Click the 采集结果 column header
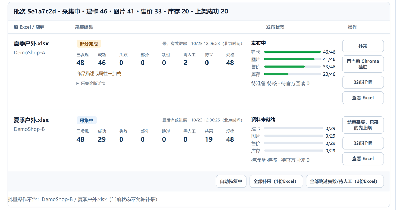402x210 pixels. 84,27
